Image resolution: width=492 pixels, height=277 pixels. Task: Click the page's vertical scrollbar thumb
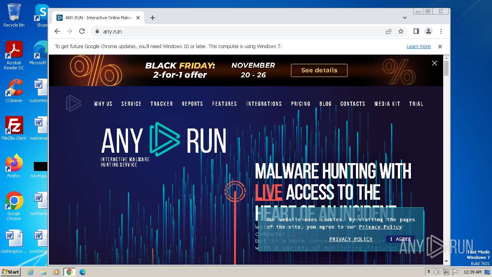446,68
